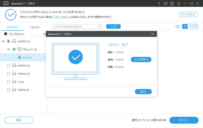Uncheck the XLSX (3) checkbox
This screenshot has width=203, height=128.
pyautogui.click(x=20, y=57)
